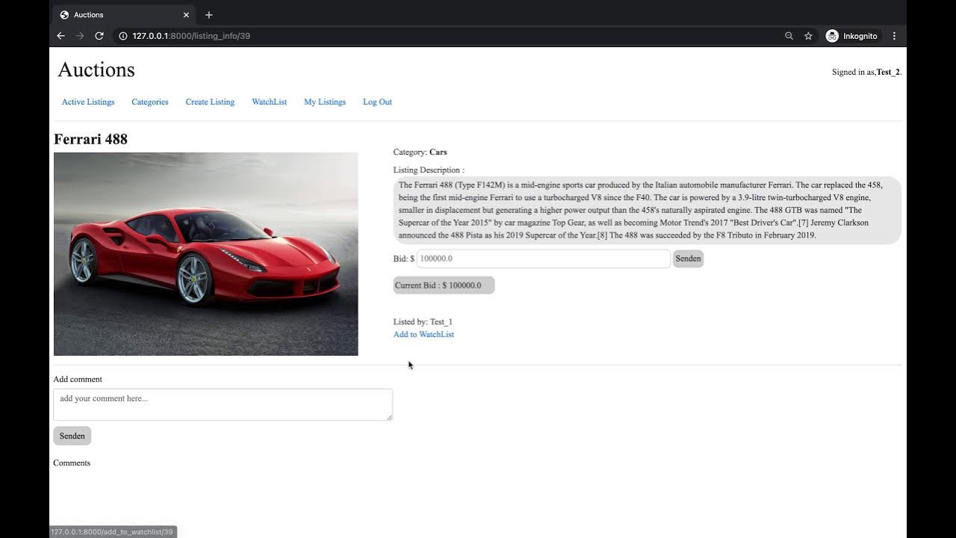
Task: Open a new tab with the plus icon
Action: 209,15
